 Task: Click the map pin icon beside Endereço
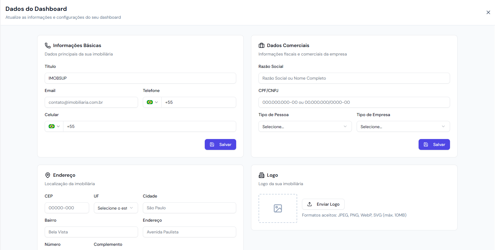48,175
